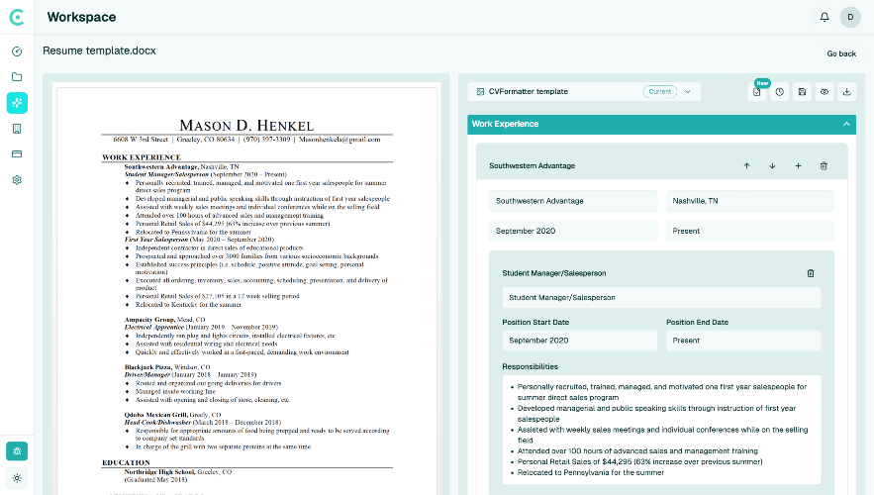Click in the Responsibilities text area
Image resolution: width=874 pixels, height=495 pixels.
pos(661,430)
